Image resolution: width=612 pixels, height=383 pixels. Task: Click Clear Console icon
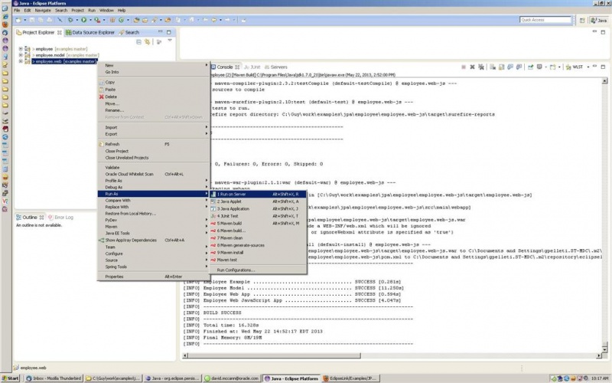click(493, 67)
